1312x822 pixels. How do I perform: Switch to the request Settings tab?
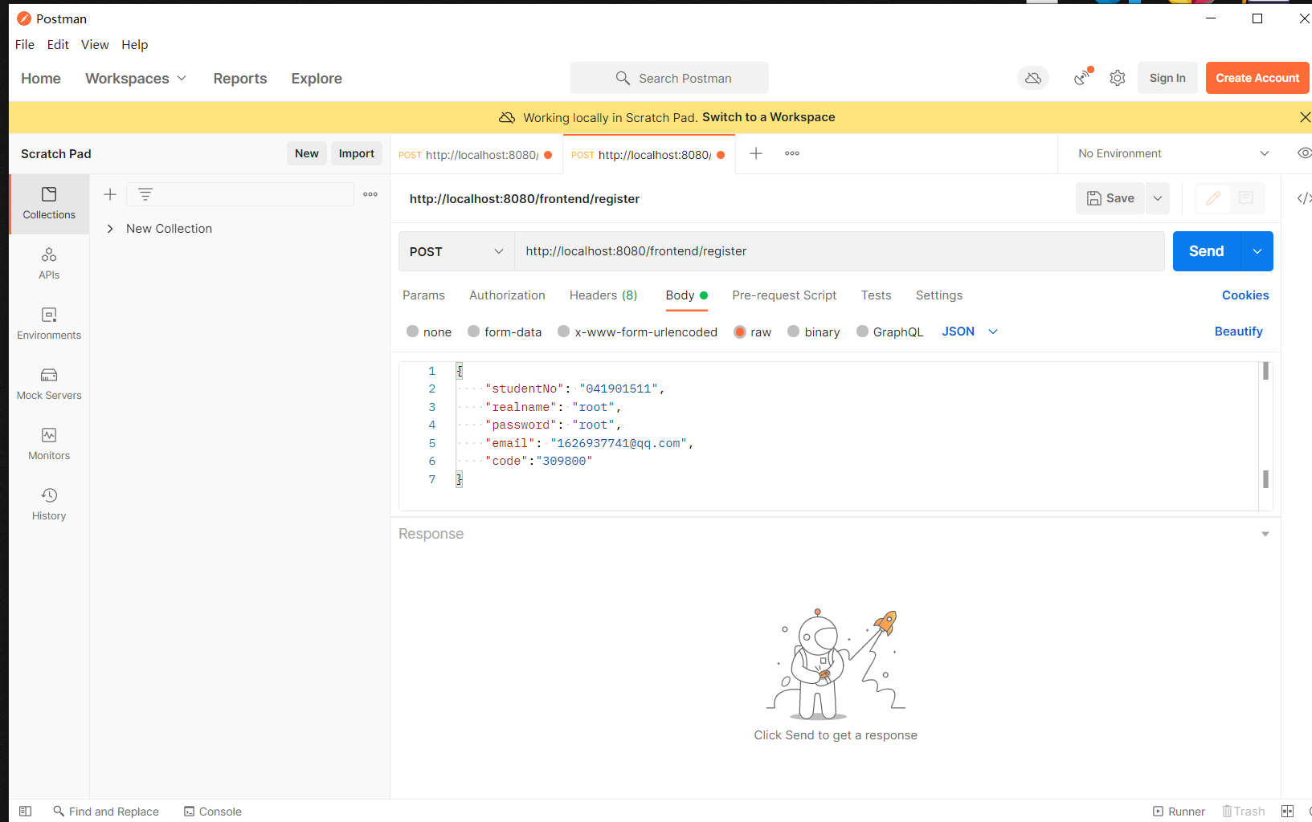tap(939, 295)
